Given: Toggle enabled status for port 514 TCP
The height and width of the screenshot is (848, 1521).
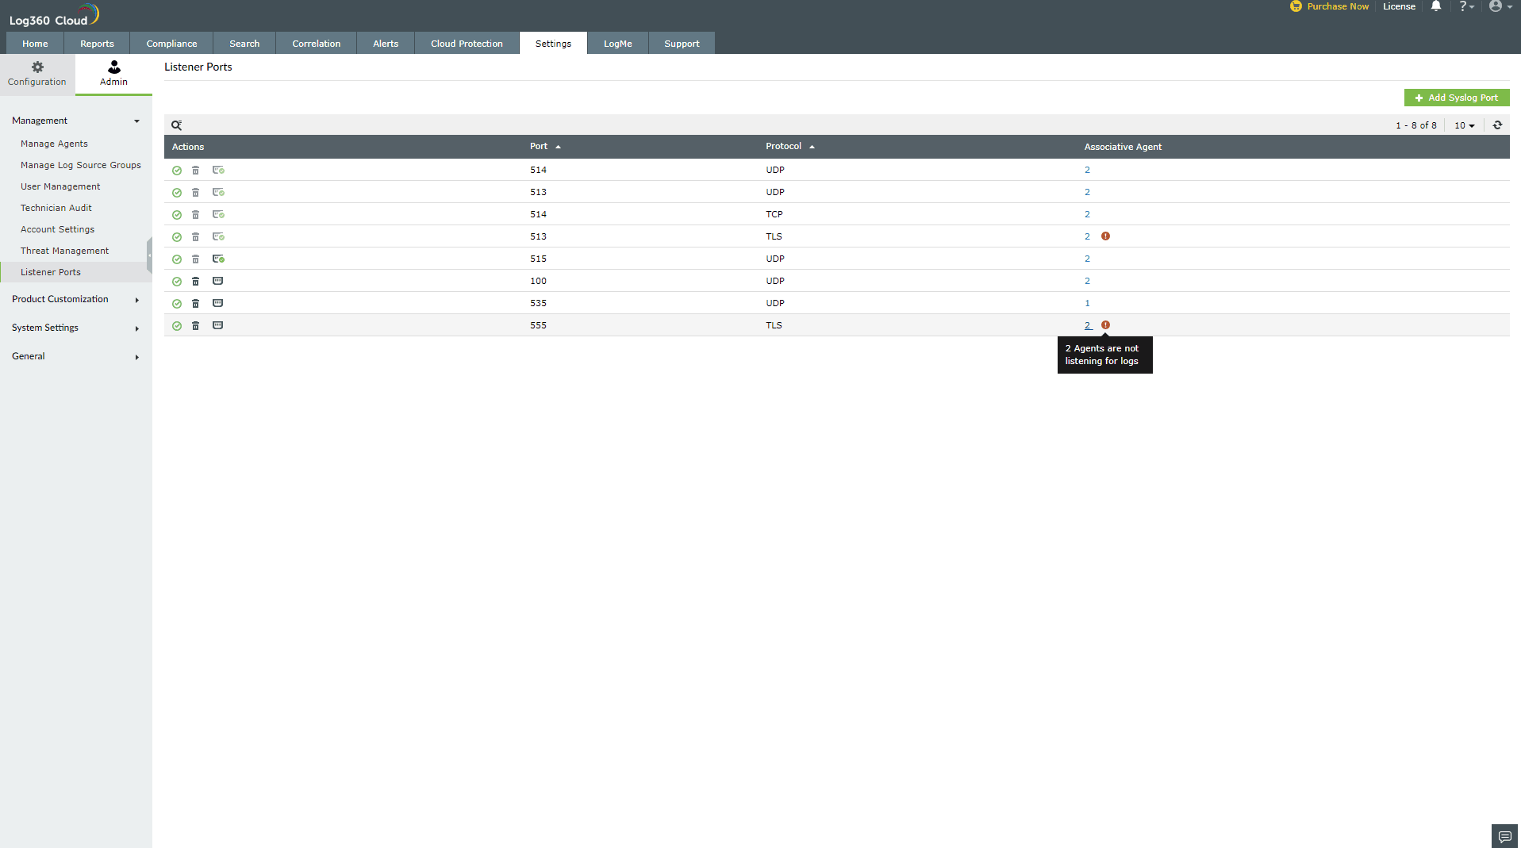Looking at the screenshot, I should click(x=177, y=215).
